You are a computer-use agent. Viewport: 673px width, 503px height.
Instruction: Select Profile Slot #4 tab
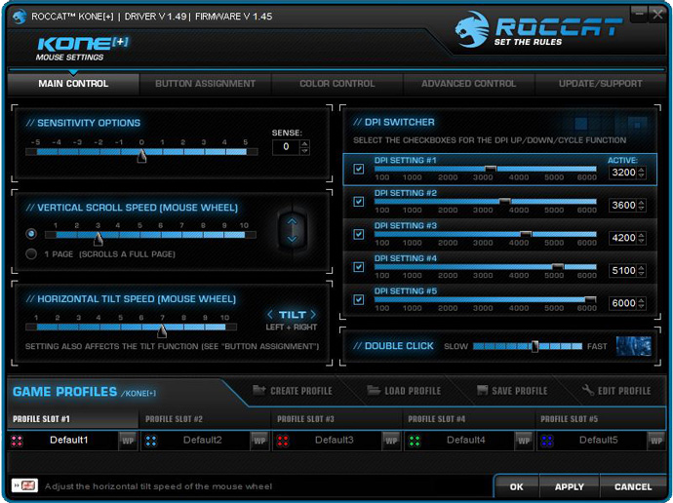pyautogui.click(x=469, y=419)
